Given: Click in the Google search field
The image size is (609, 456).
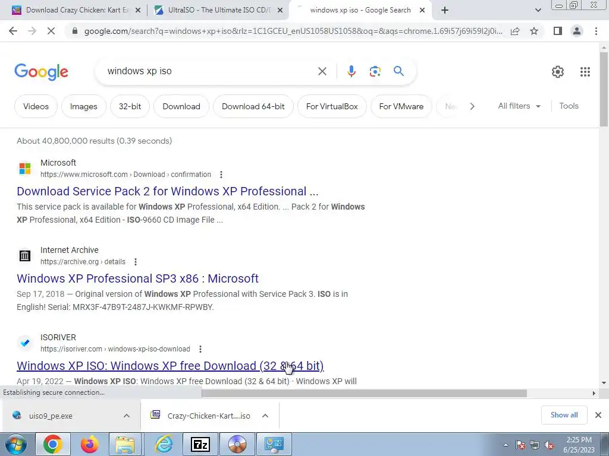Looking at the screenshot, I should pyautogui.click(x=210, y=71).
